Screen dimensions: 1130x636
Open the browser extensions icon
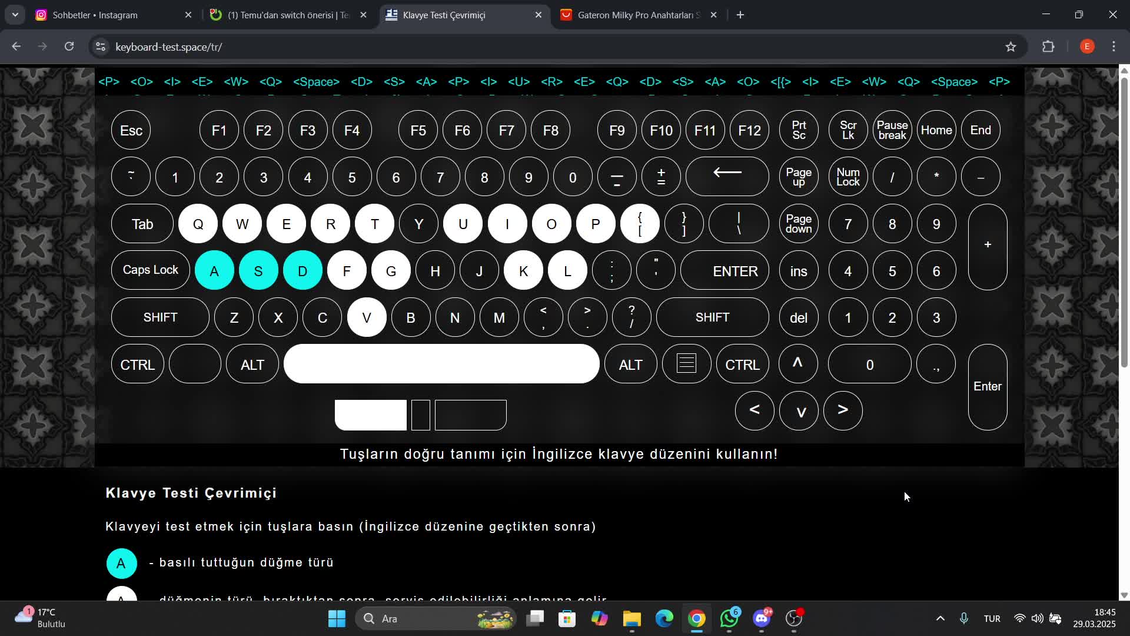click(x=1048, y=47)
